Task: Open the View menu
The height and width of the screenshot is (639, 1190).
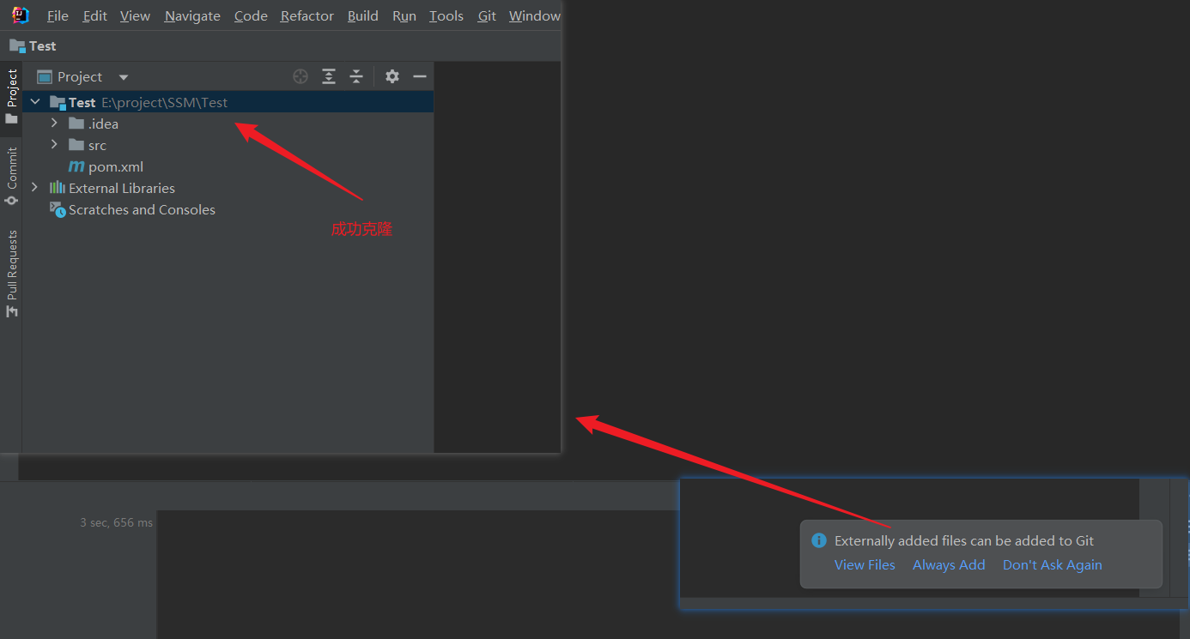Action: [135, 16]
